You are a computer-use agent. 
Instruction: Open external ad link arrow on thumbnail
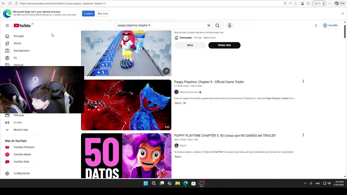pos(166,71)
